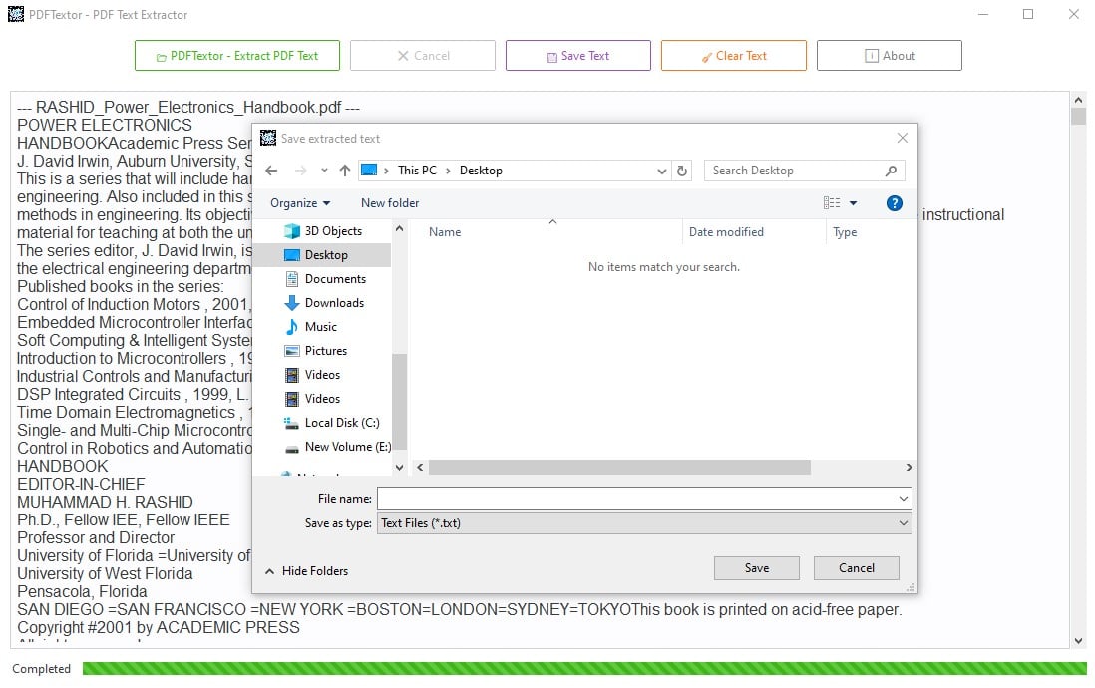Select Desktop in the navigation pane
1095x688 pixels.
(326, 255)
